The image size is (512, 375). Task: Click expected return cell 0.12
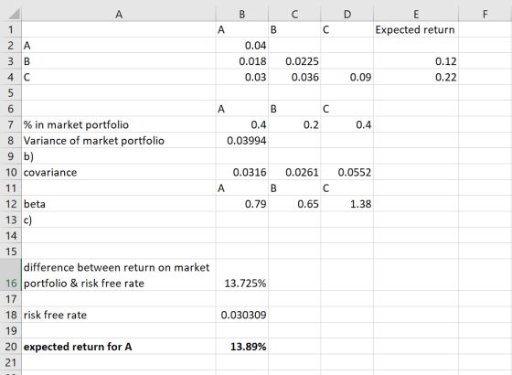click(x=416, y=61)
